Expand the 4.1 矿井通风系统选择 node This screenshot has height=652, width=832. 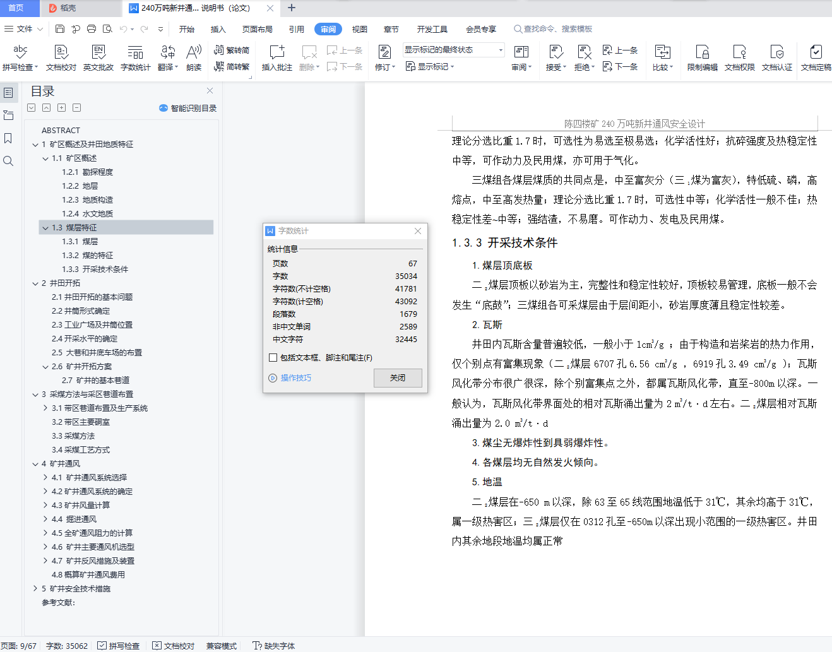point(45,478)
